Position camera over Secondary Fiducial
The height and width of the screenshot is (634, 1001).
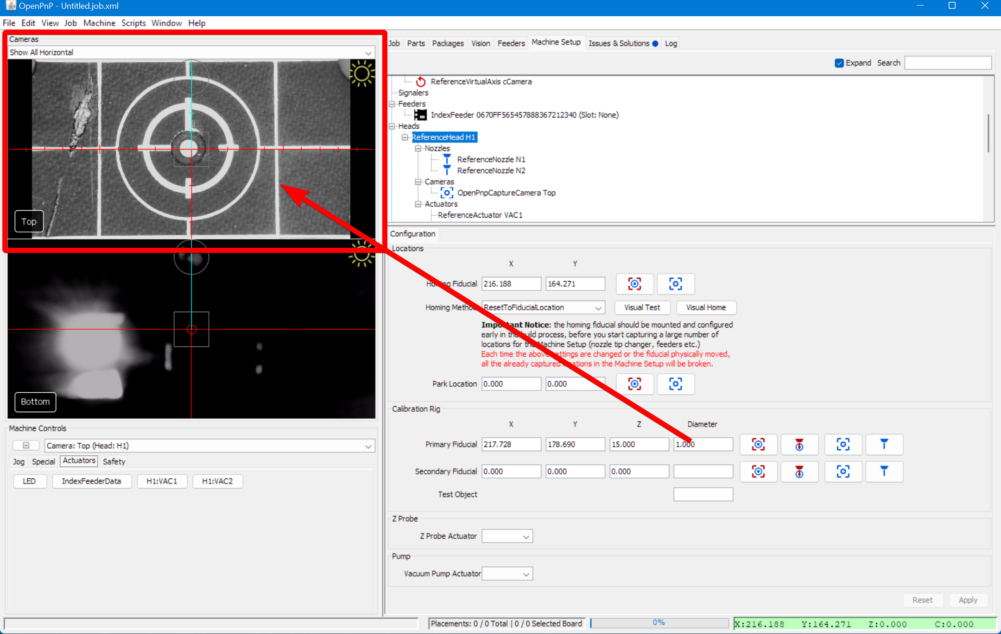(x=843, y=471)
